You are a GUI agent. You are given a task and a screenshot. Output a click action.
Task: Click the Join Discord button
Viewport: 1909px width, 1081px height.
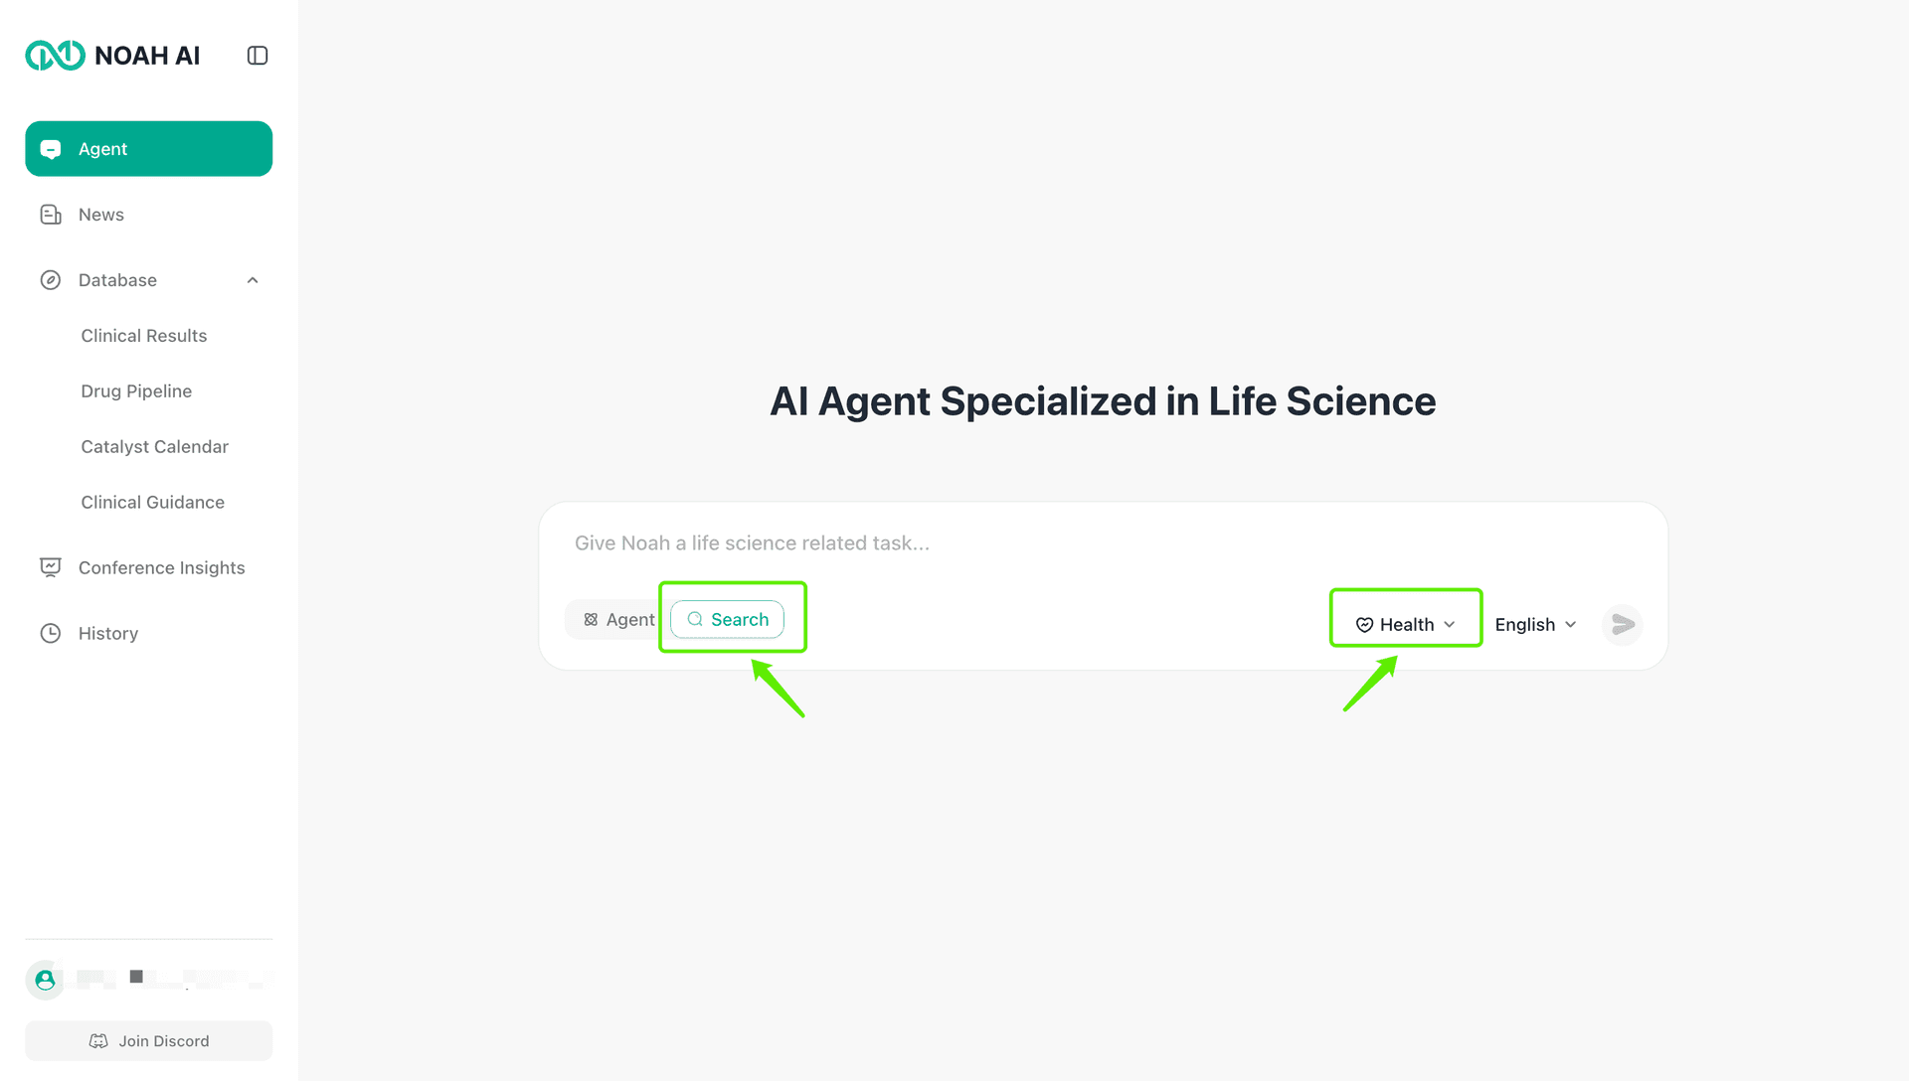pyautogui.click(x=148, y=1040)
